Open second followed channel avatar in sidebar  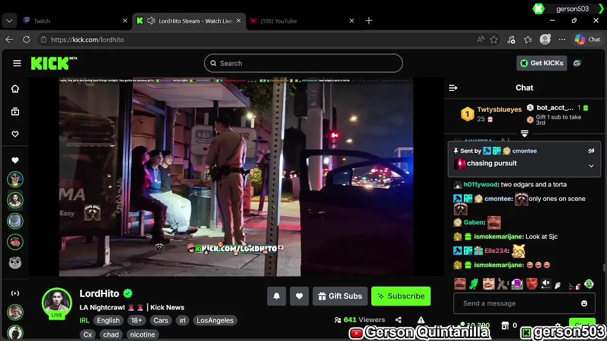(15, 200)
